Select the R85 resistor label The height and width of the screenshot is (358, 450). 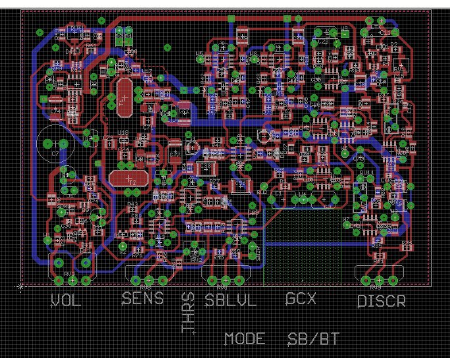click(377, 245)
